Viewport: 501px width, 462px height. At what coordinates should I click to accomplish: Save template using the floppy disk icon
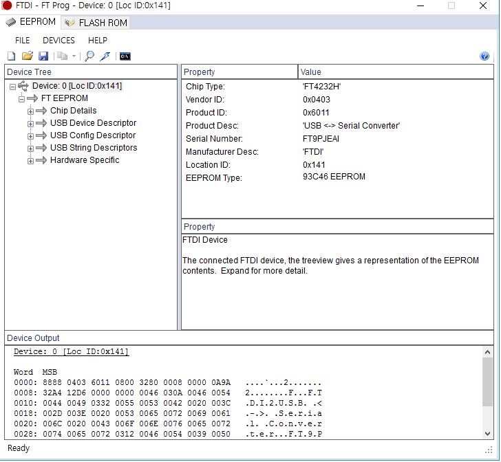coord(43,56)
